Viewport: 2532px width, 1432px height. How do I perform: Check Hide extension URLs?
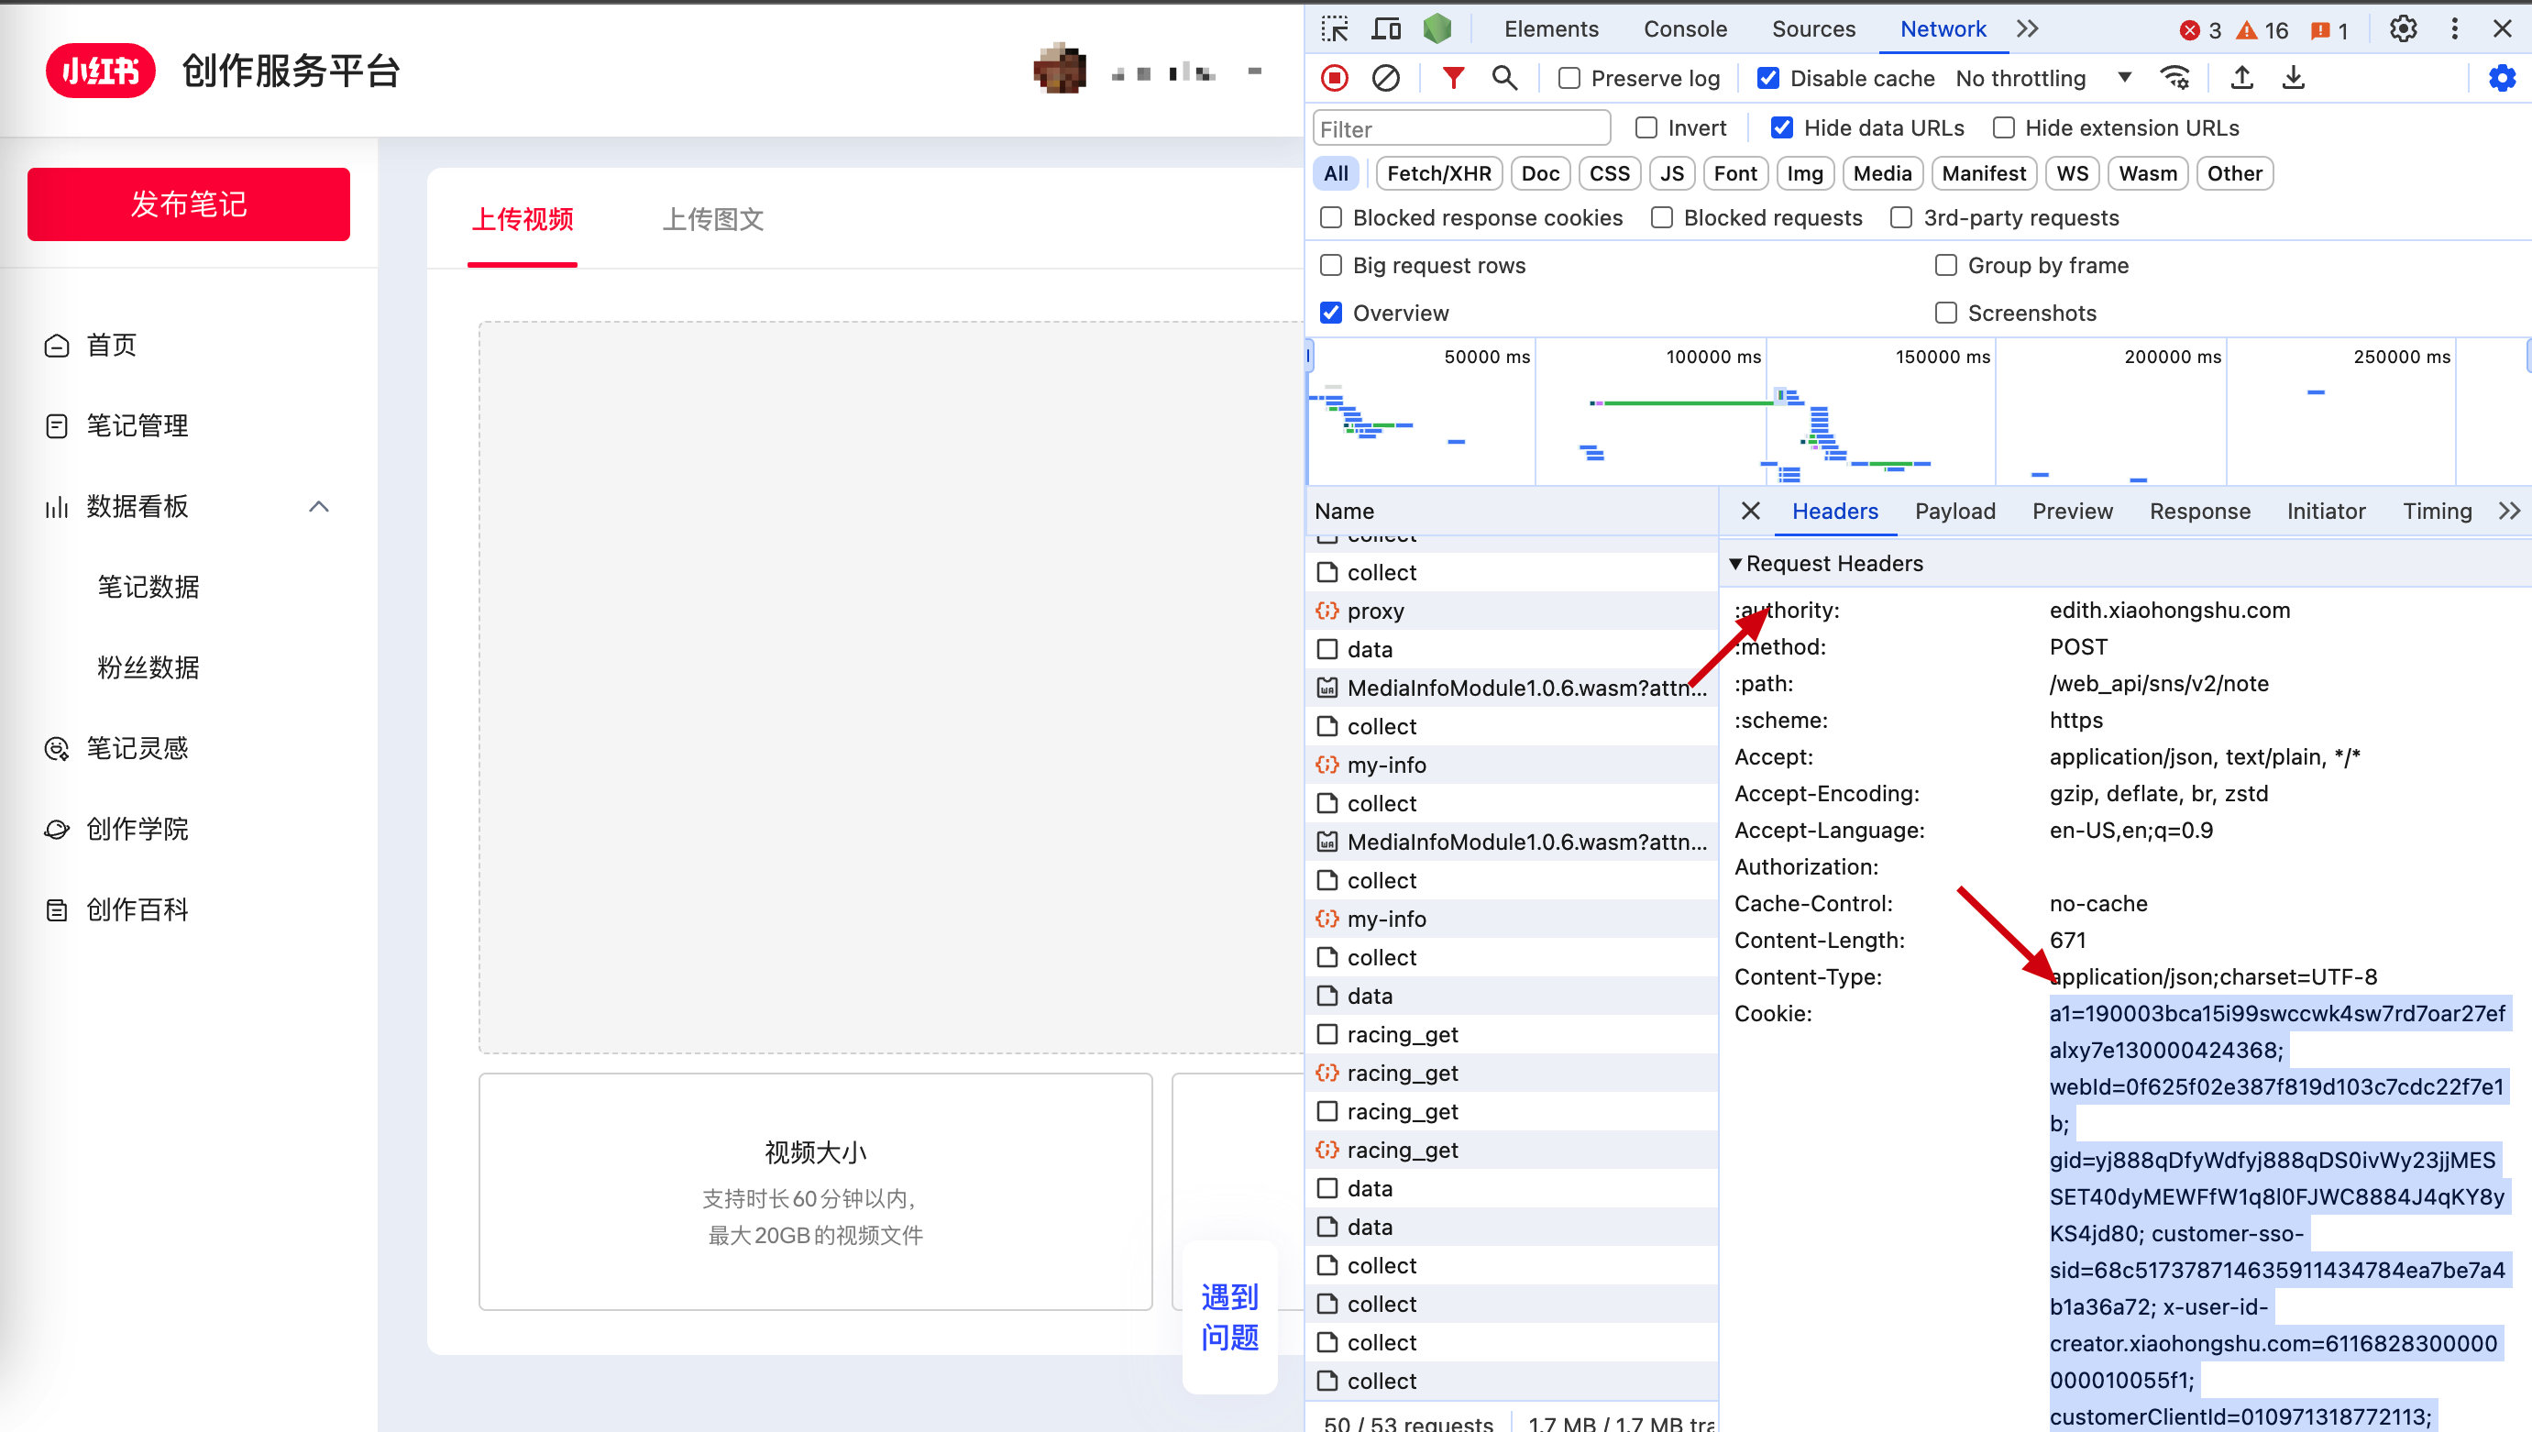tap(2003, 127)
